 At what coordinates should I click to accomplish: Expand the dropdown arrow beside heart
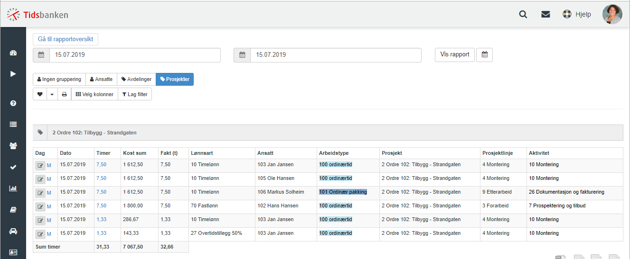52,94
